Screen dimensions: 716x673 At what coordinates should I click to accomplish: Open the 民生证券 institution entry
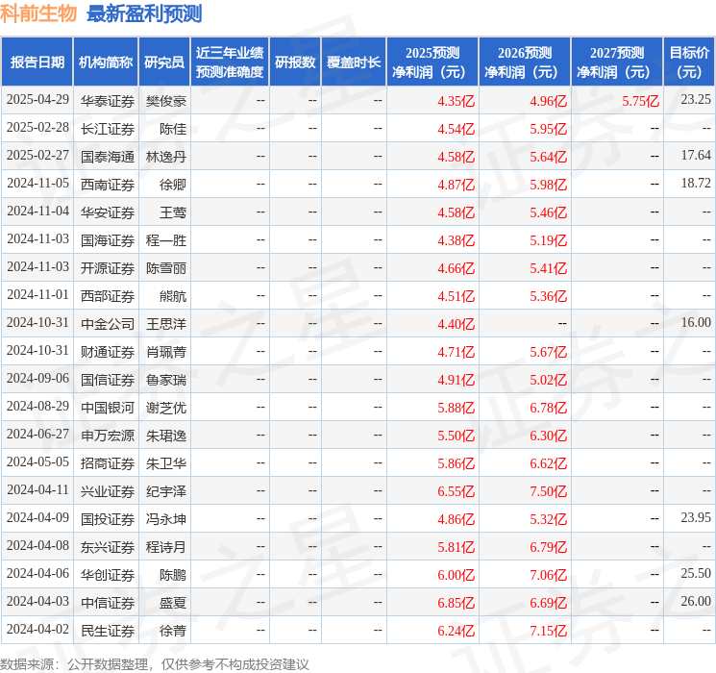[107, 630]
